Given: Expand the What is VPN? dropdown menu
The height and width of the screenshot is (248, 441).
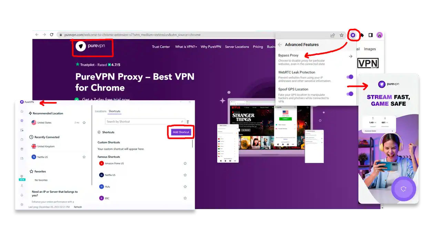Looking at the screenshot, I should [186, 47].
